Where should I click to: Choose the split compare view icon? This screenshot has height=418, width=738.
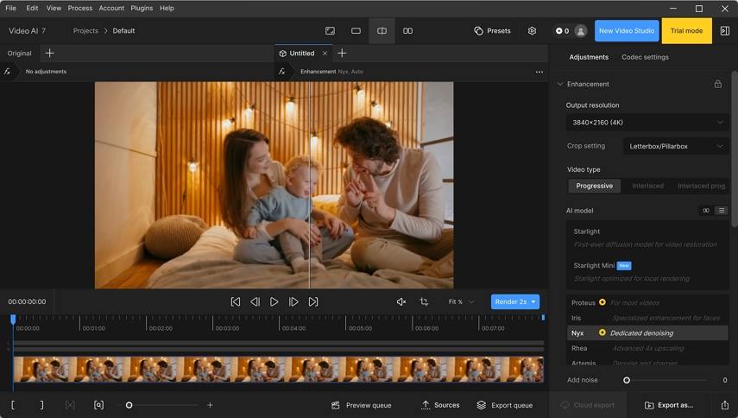pyautogui.click(x=382, y=30)
